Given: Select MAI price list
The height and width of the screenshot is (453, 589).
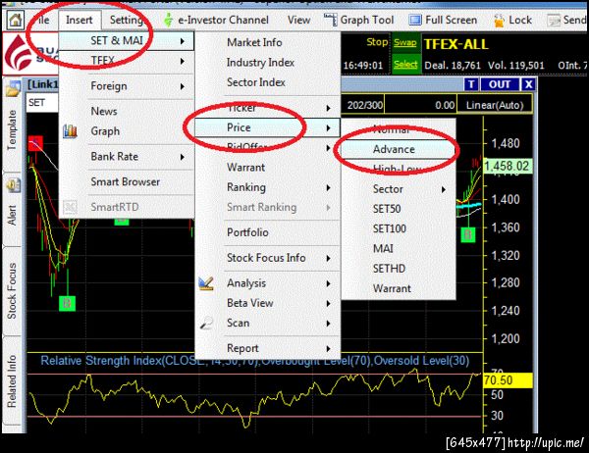Looking at the screenshot, I should coord(399,249).
